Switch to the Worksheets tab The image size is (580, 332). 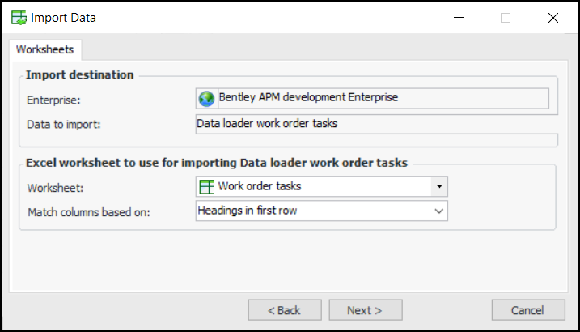click(45, 50)
